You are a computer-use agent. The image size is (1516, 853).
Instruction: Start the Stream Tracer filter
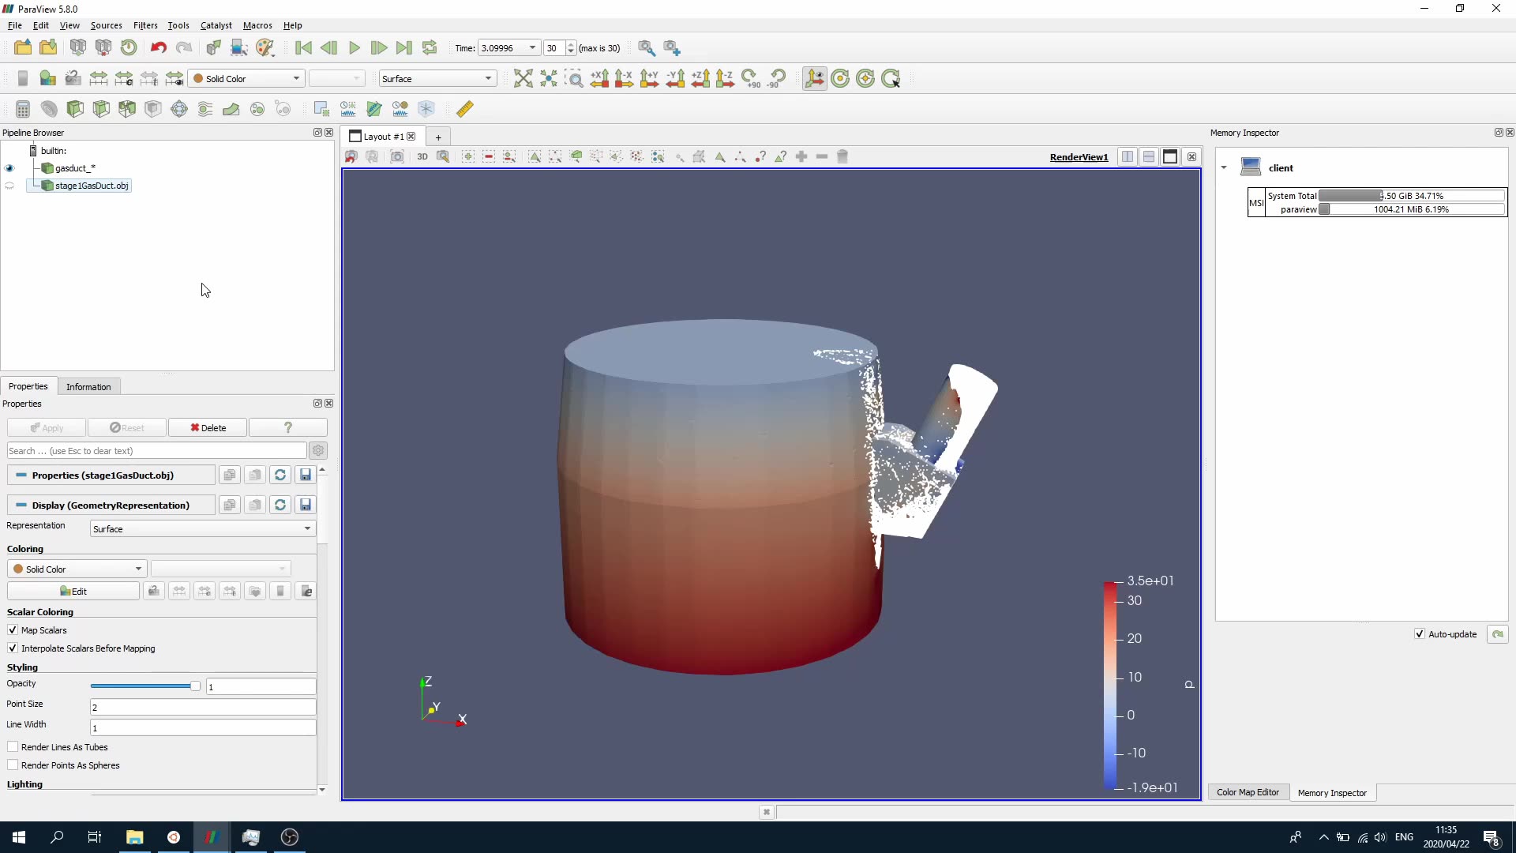205,109
